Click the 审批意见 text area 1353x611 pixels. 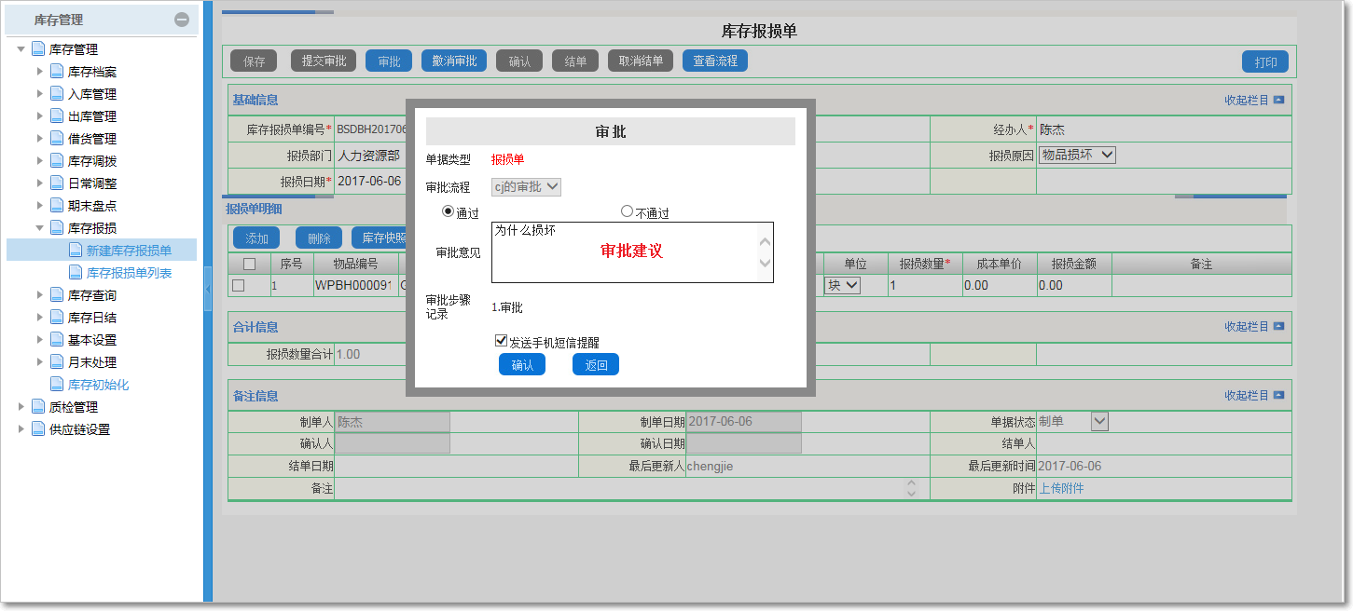click(625, 251)
